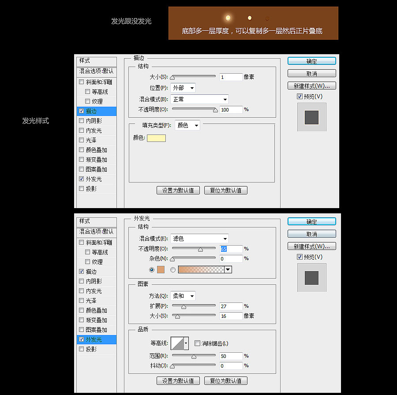Open 位置(P) dropdown showing 外部

click(x=183, y=88)
